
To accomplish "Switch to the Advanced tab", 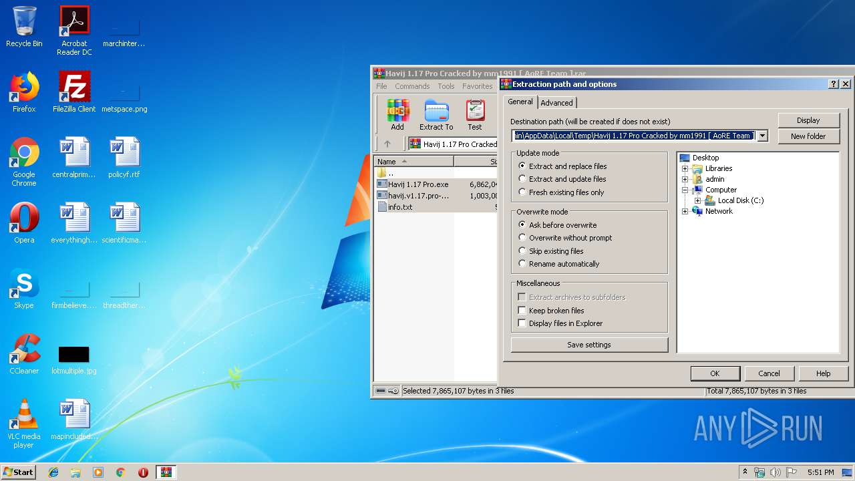I will coord(556,103).
